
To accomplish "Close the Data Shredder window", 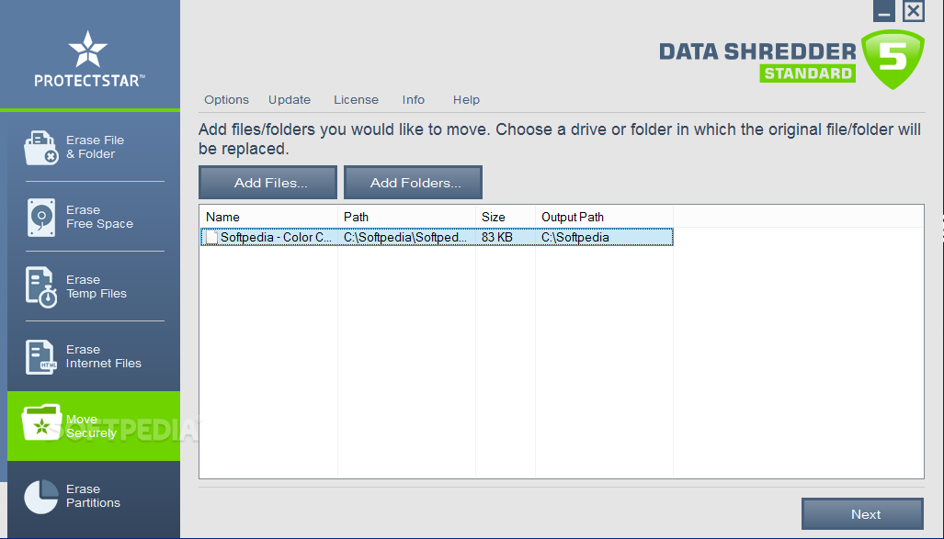I will point(914,11).
